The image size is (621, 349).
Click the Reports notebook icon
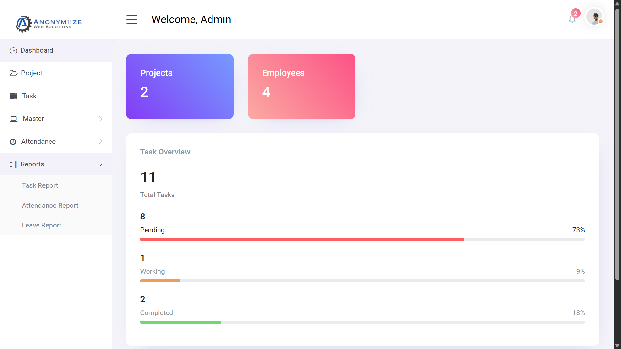tap(13, 164)
